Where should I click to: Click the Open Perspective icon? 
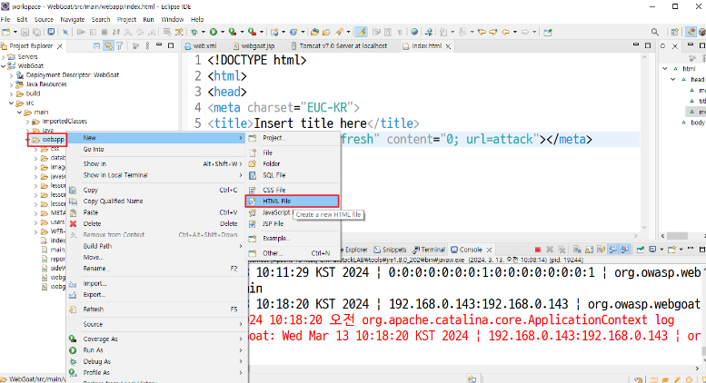pyautogui.click(x=674, y=32)
